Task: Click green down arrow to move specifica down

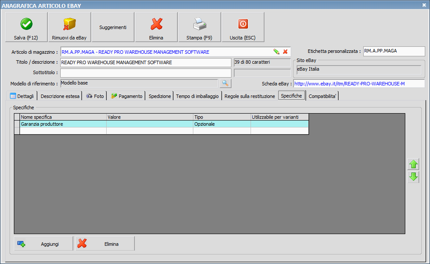Action: [414, 176]
